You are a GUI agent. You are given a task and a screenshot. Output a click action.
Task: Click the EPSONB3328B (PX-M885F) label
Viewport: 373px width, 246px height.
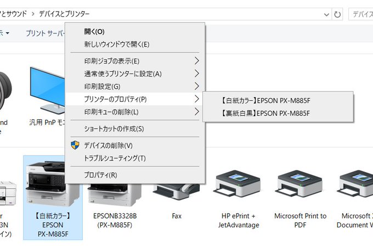[x=115, y=220]
